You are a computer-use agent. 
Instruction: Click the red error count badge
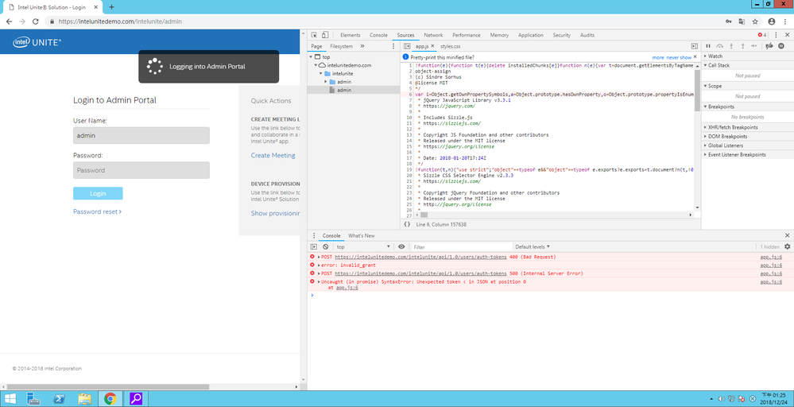click(x=762, y=35)
